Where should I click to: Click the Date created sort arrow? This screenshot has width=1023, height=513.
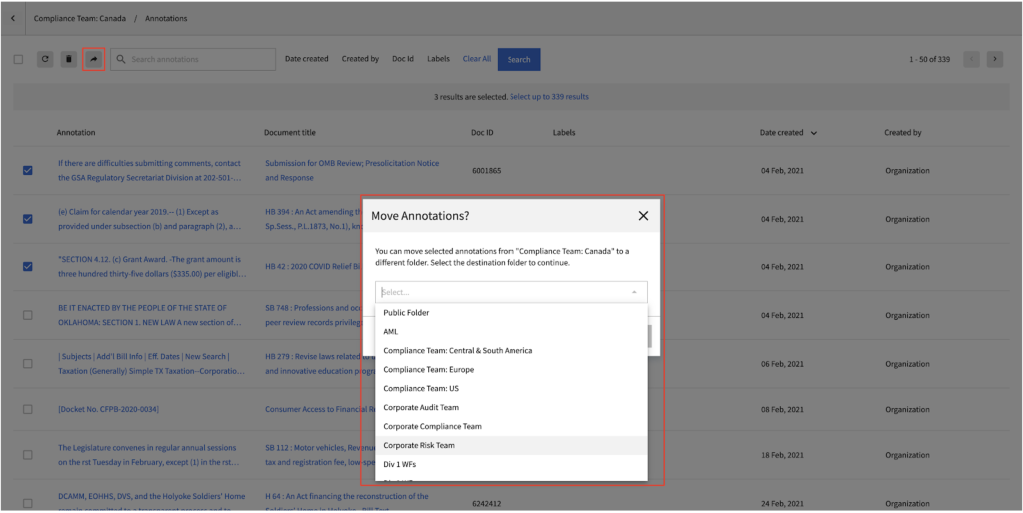click(x=813, y=133)
